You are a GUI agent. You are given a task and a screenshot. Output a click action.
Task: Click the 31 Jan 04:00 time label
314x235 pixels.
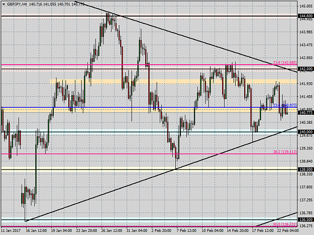coord(137,230)
